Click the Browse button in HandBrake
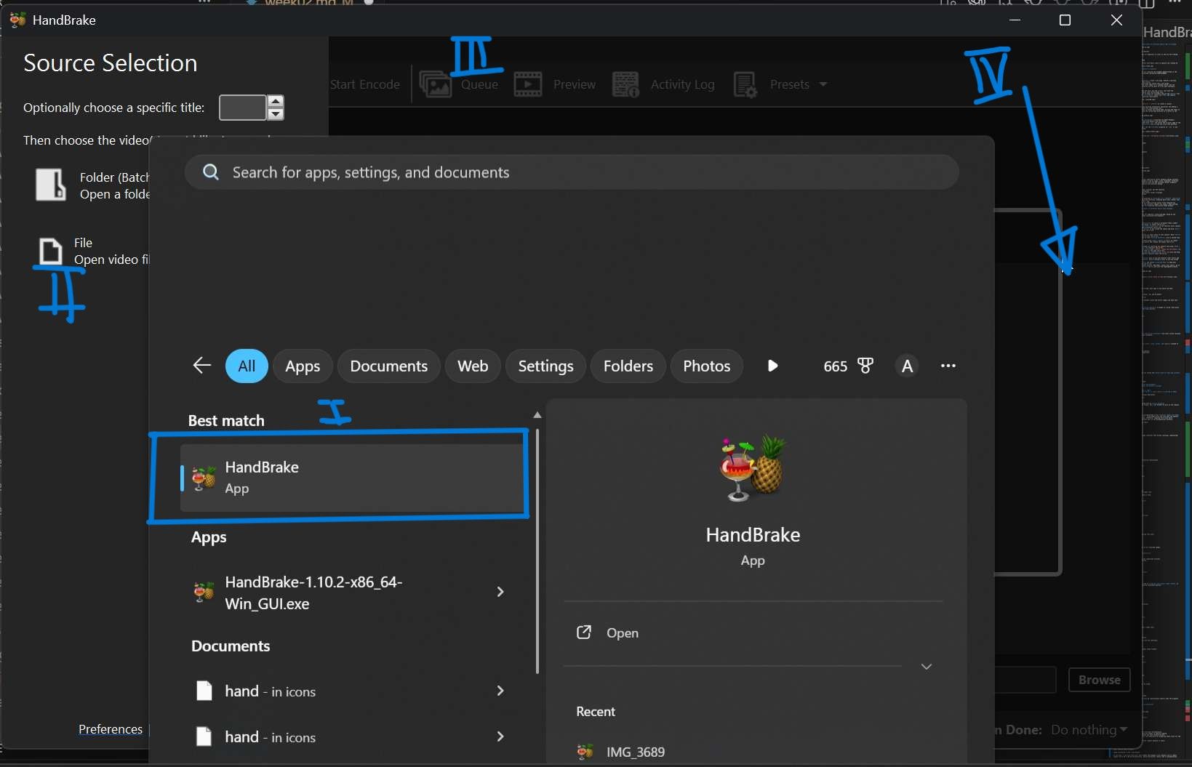The width and height of the screenshot is (1192, 767). click(1099, 680)
